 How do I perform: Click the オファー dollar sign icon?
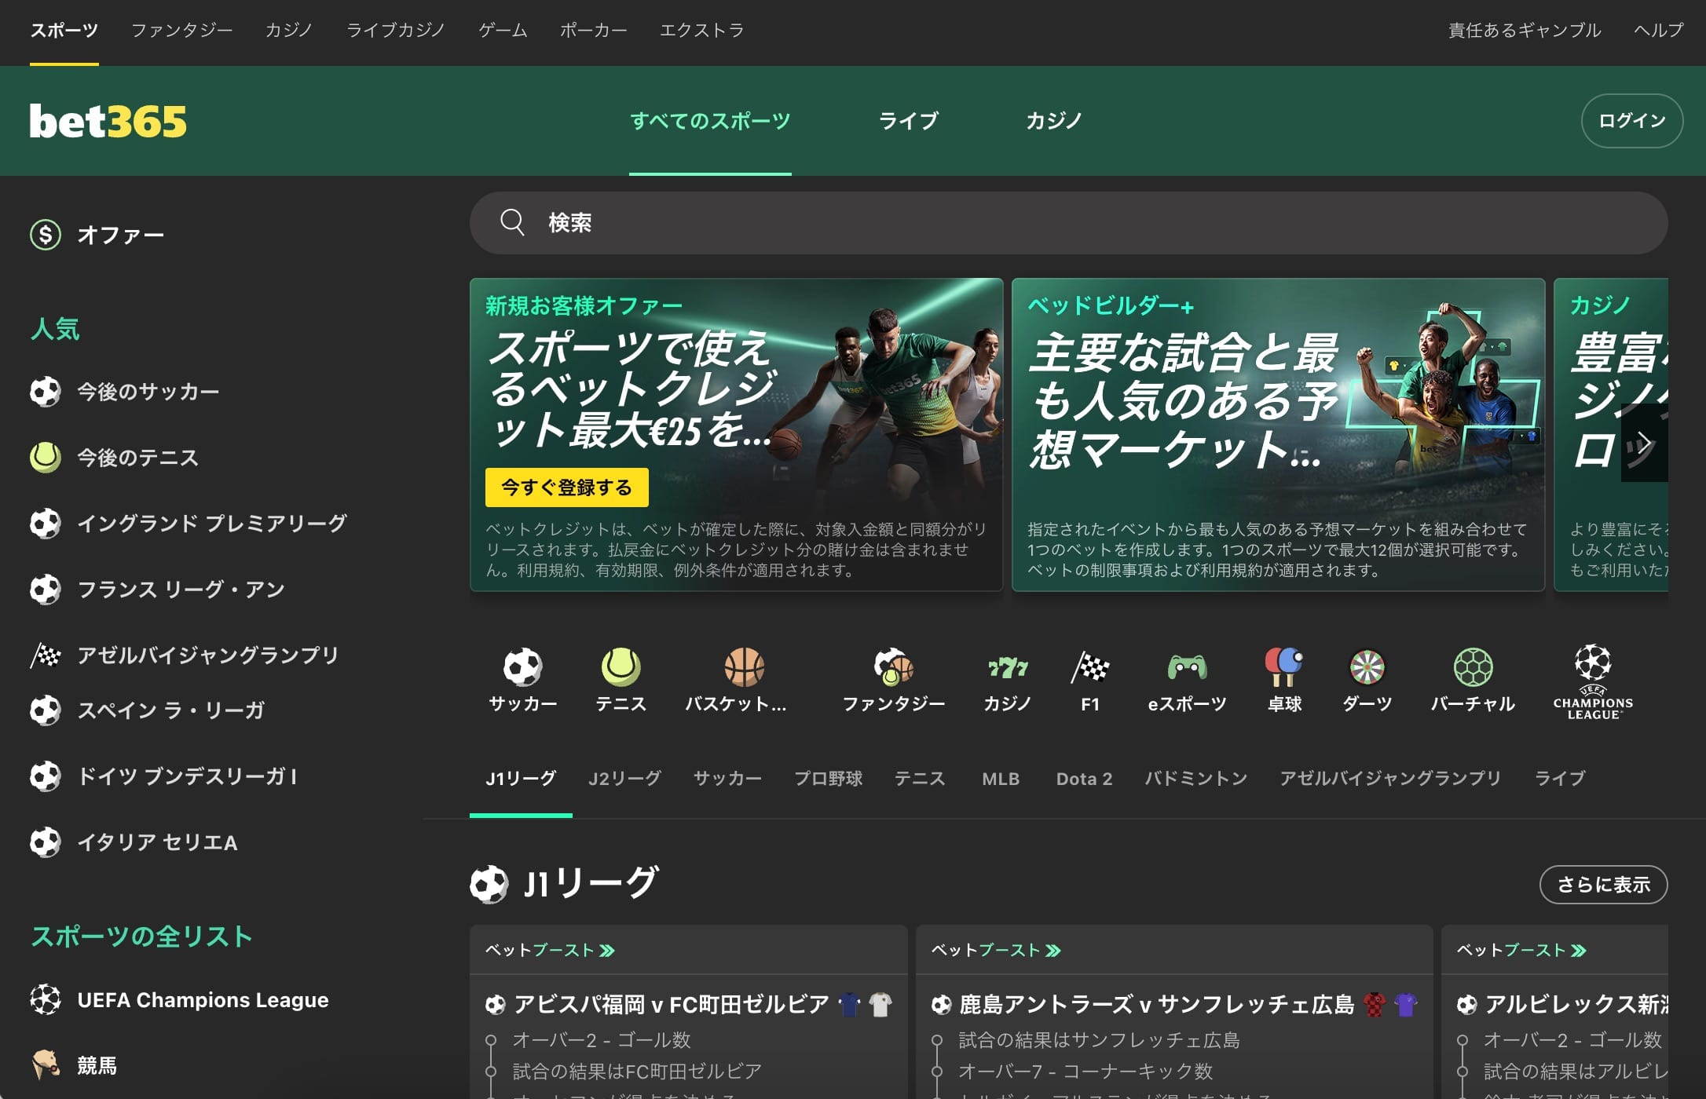point(46,235)
